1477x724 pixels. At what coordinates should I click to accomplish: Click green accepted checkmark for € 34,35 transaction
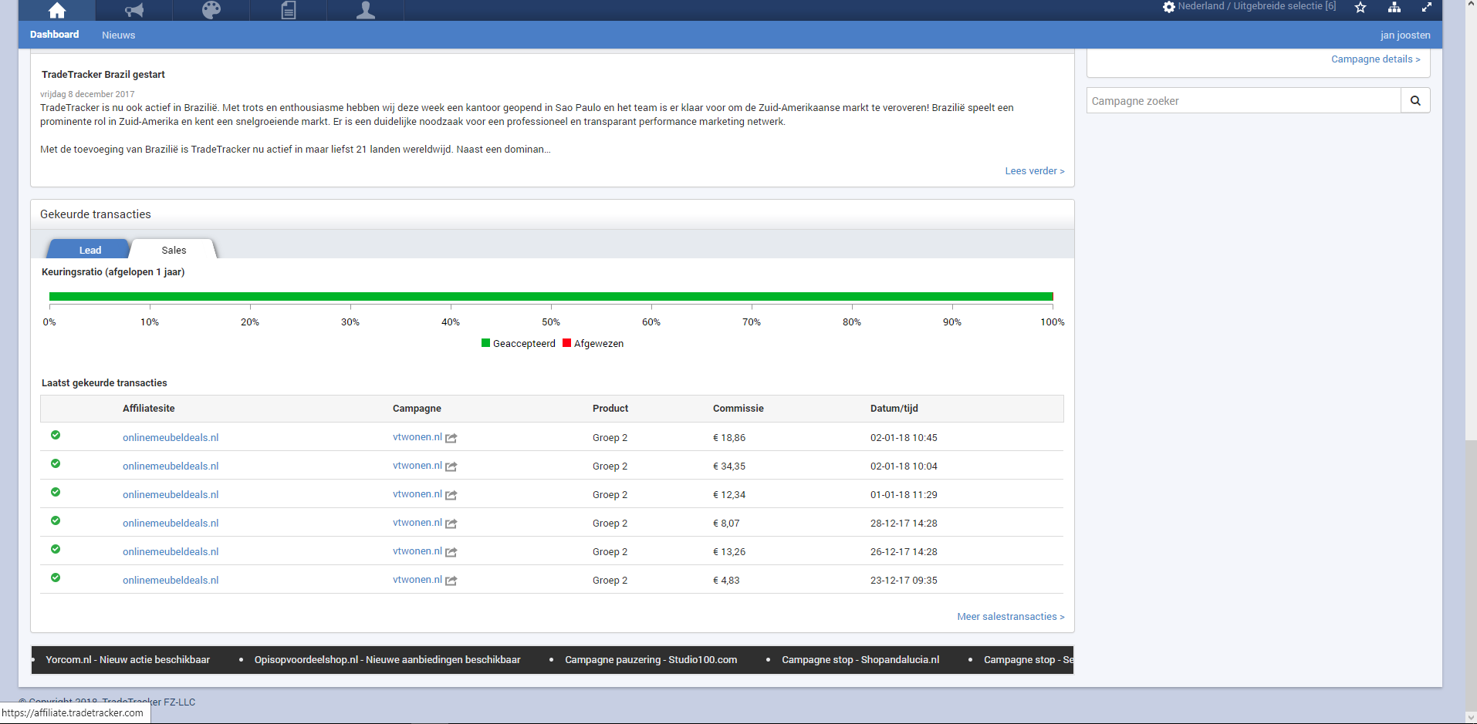[56, 463]
